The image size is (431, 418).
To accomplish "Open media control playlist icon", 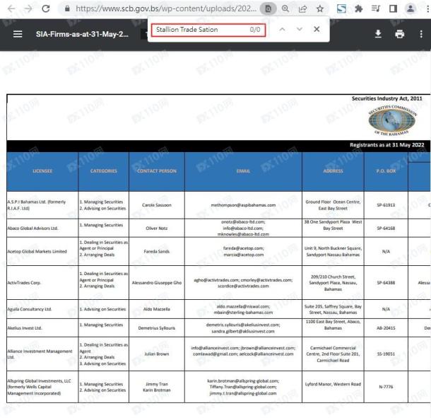I will (376, 8).
